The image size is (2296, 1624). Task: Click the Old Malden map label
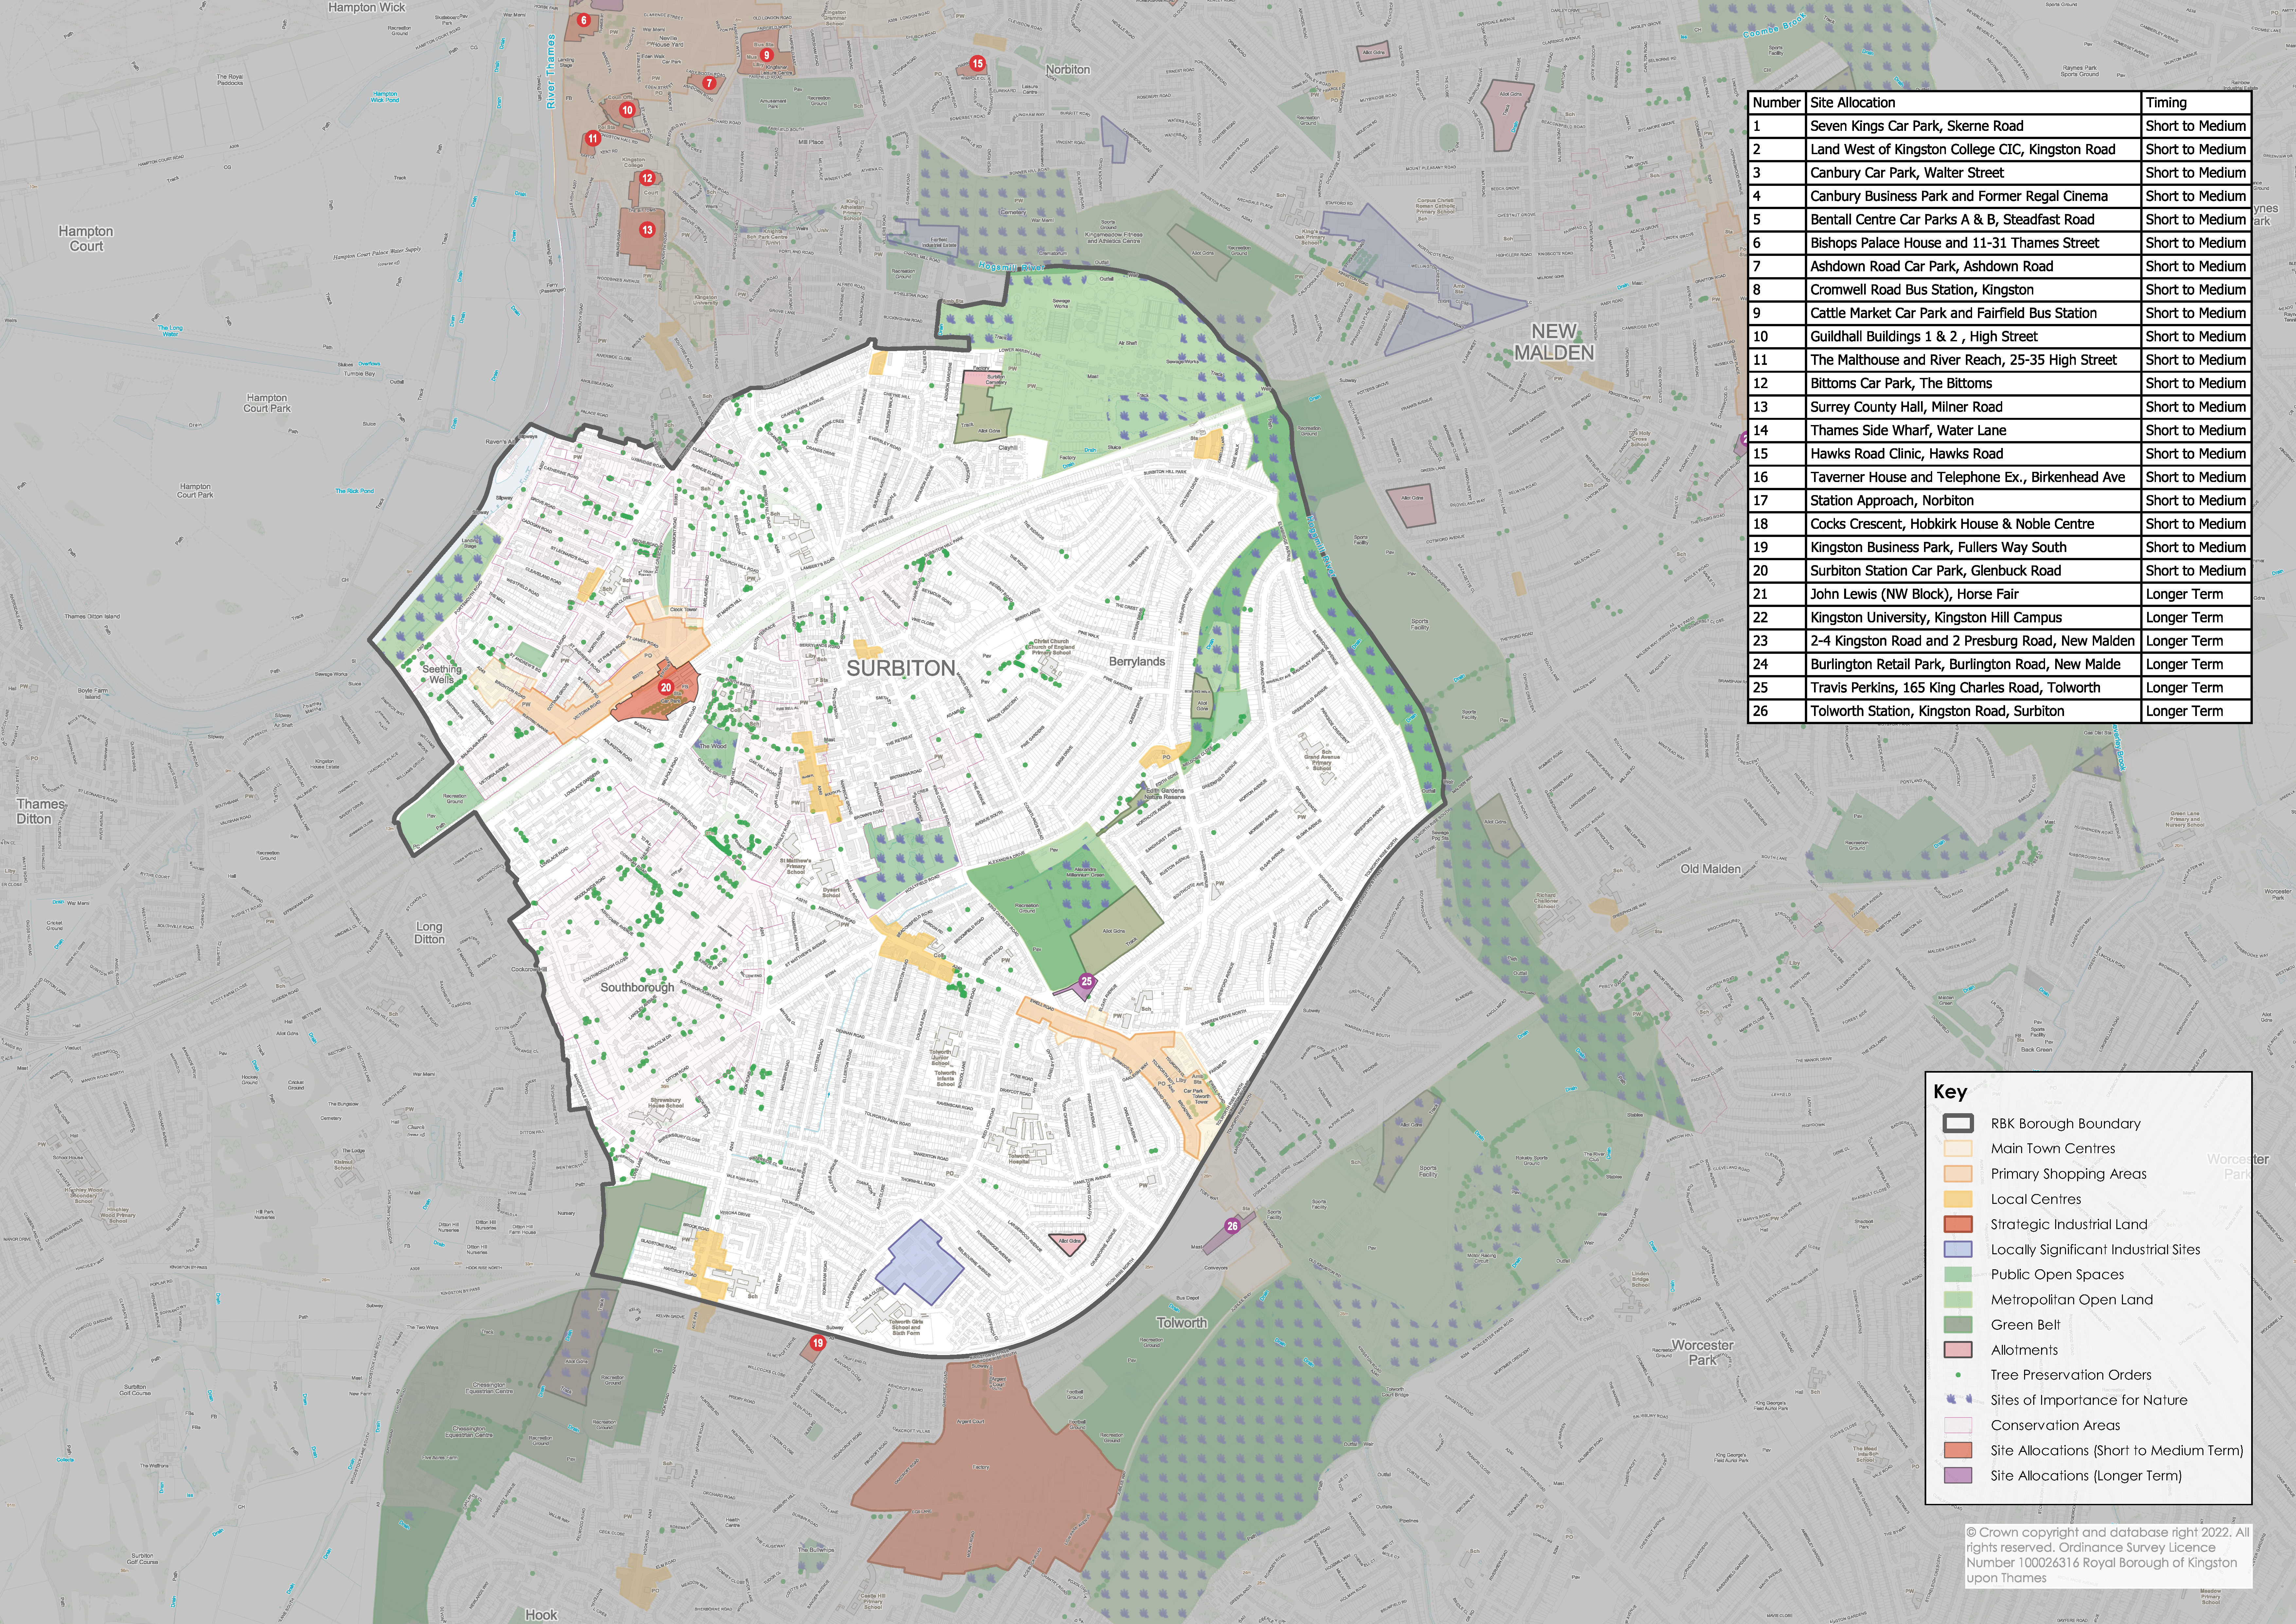point(1710,869)
